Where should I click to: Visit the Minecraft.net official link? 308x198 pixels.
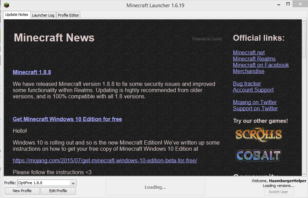(x=249, y=53)
